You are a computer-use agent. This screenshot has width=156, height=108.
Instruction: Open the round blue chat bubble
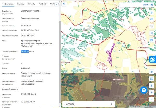pyautogui.click(x=144, y=90)
